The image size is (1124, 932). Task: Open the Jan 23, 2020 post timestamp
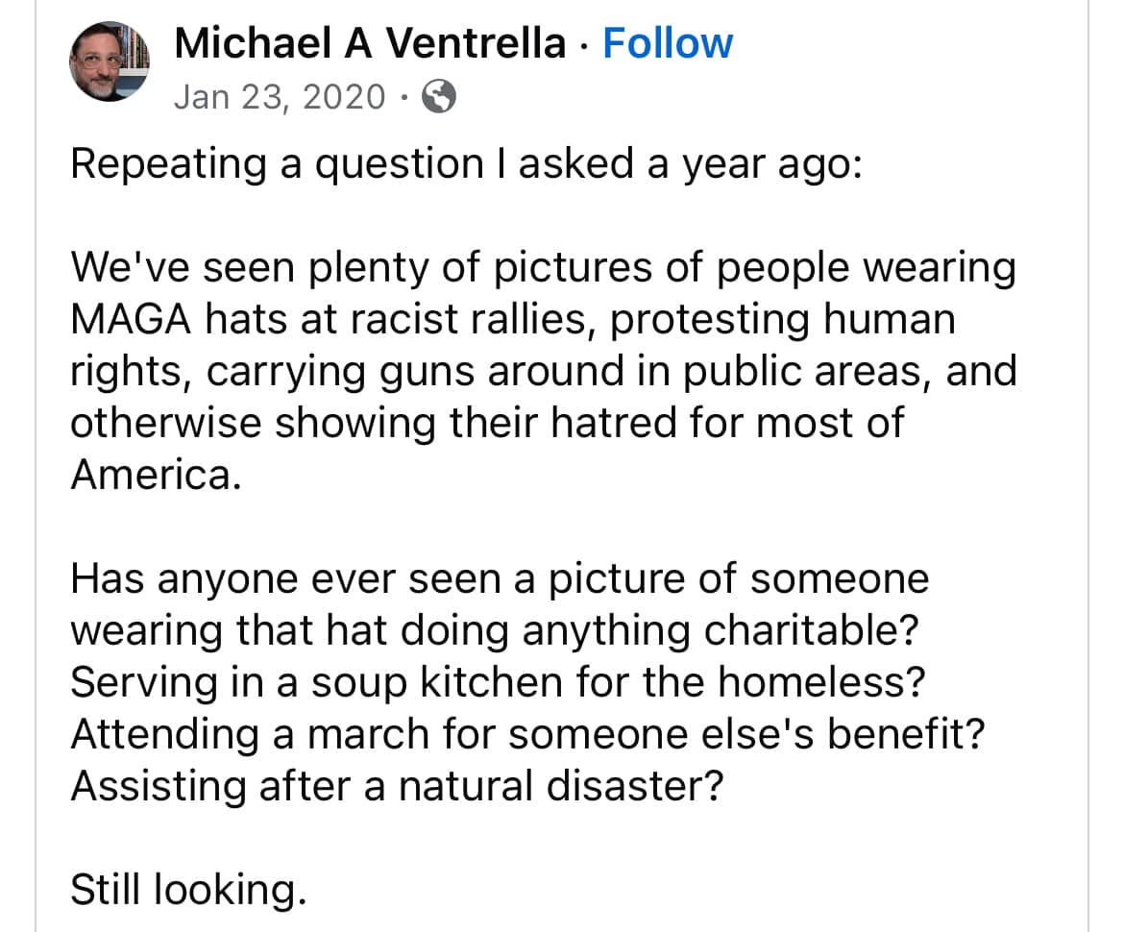(280, 97)
